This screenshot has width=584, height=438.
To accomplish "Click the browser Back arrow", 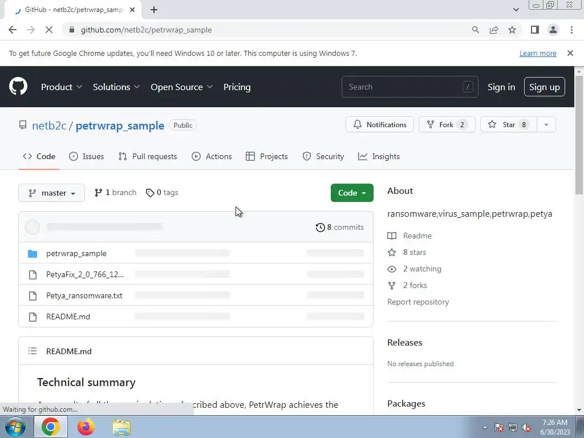I will click(x=13, y=30).
